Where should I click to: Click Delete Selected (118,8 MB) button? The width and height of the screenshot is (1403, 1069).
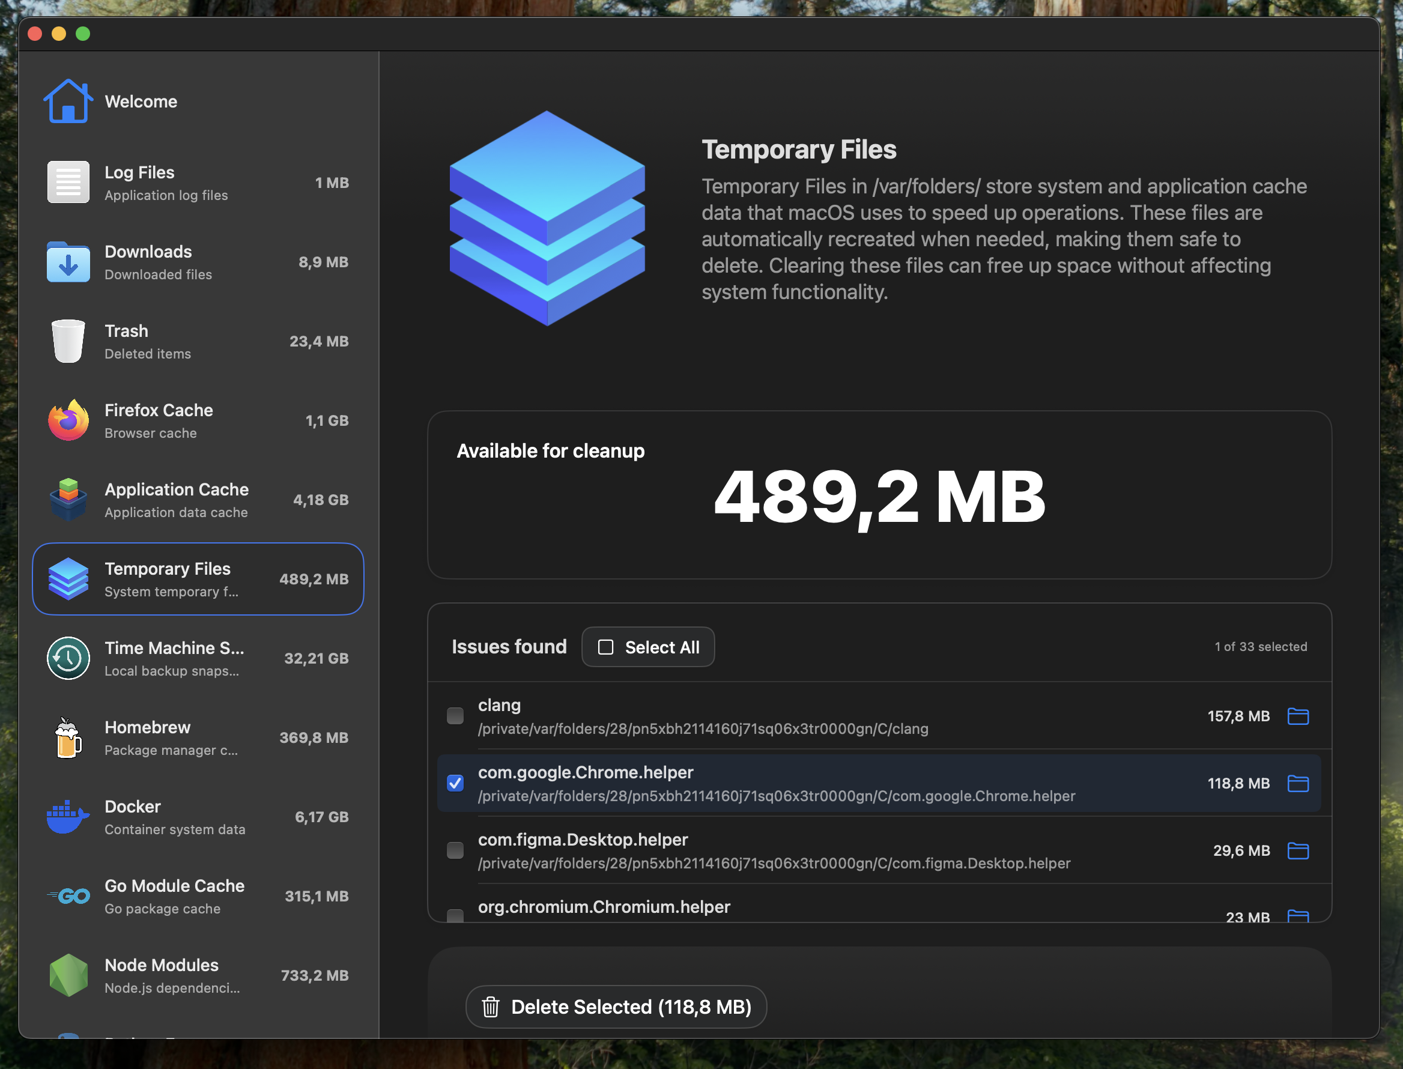(616, 1007)
